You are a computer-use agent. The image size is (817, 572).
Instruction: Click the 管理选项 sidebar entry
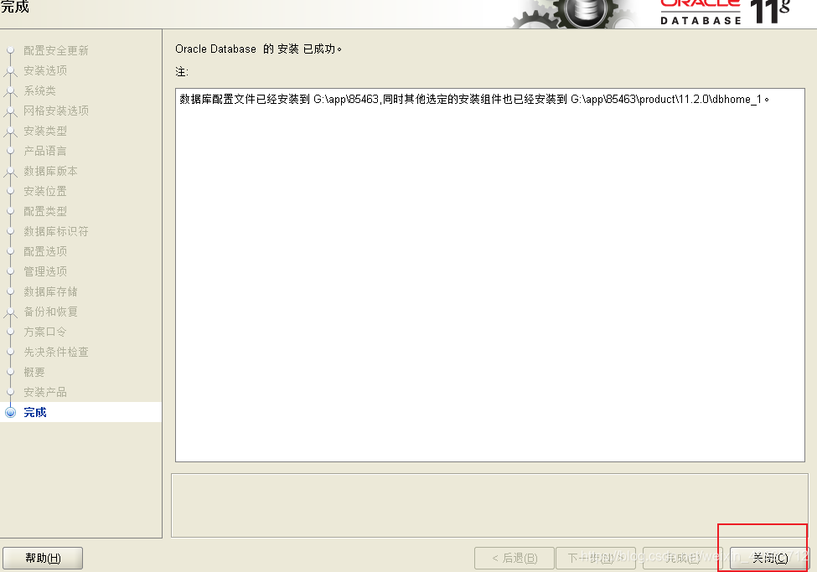tap(44, 271)
